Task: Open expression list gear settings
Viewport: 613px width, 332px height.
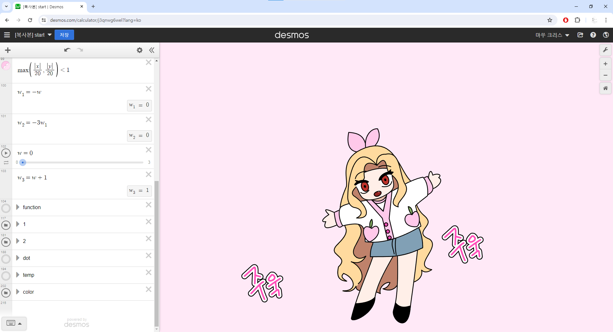Action: (140, 50)
